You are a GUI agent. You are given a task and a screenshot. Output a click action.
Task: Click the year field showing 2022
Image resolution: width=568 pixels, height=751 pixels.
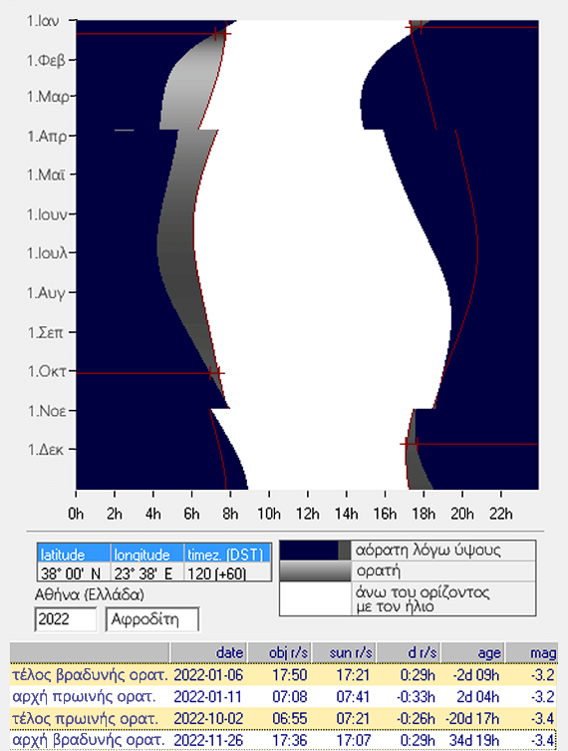66,619
